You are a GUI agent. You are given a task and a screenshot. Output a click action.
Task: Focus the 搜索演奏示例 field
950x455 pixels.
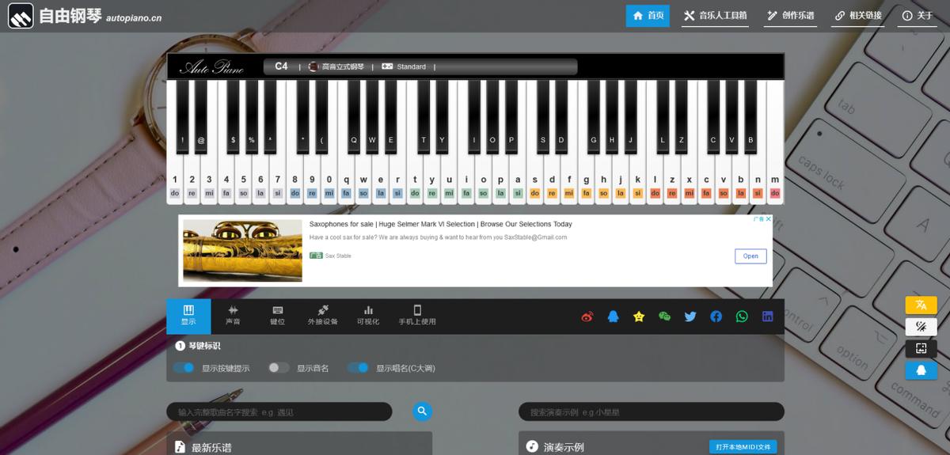tap(651, 411)
